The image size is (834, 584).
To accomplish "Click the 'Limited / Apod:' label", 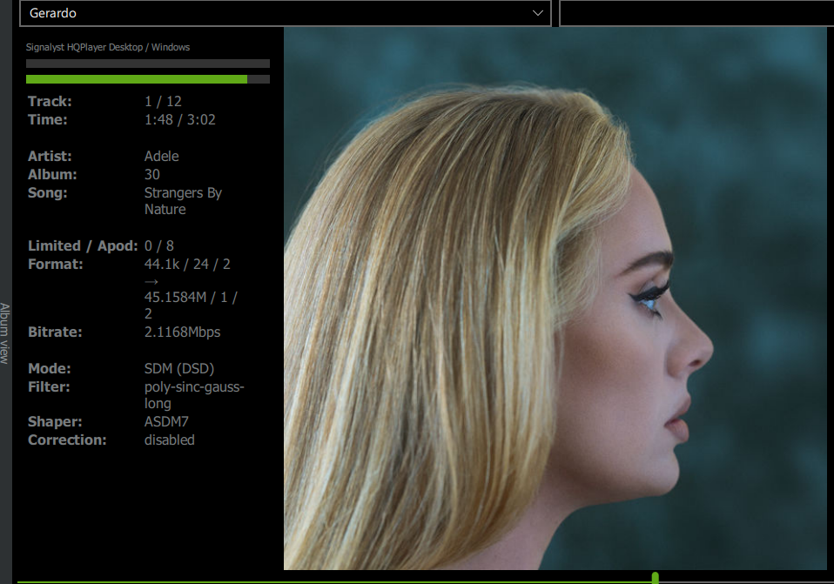I will (83, 246).
